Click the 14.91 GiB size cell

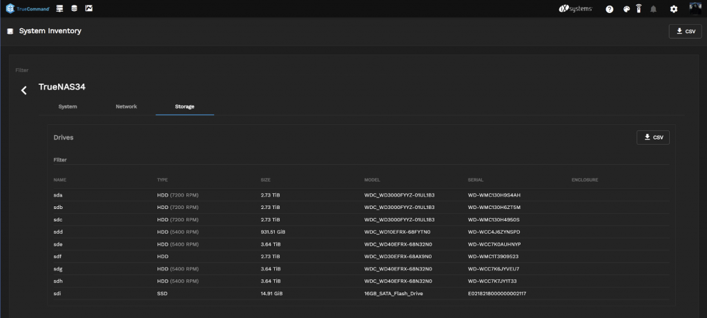tap(271, 294)
